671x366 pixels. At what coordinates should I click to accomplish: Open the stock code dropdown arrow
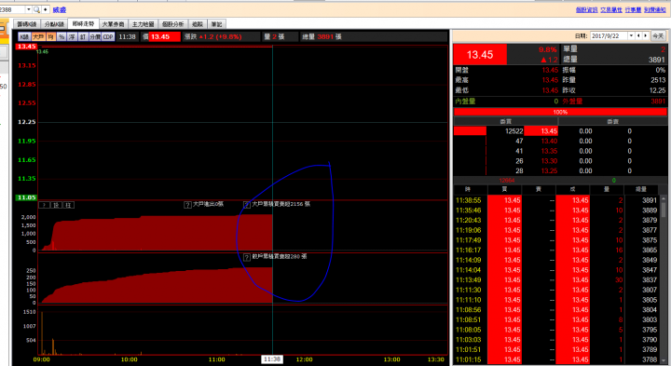29,9
